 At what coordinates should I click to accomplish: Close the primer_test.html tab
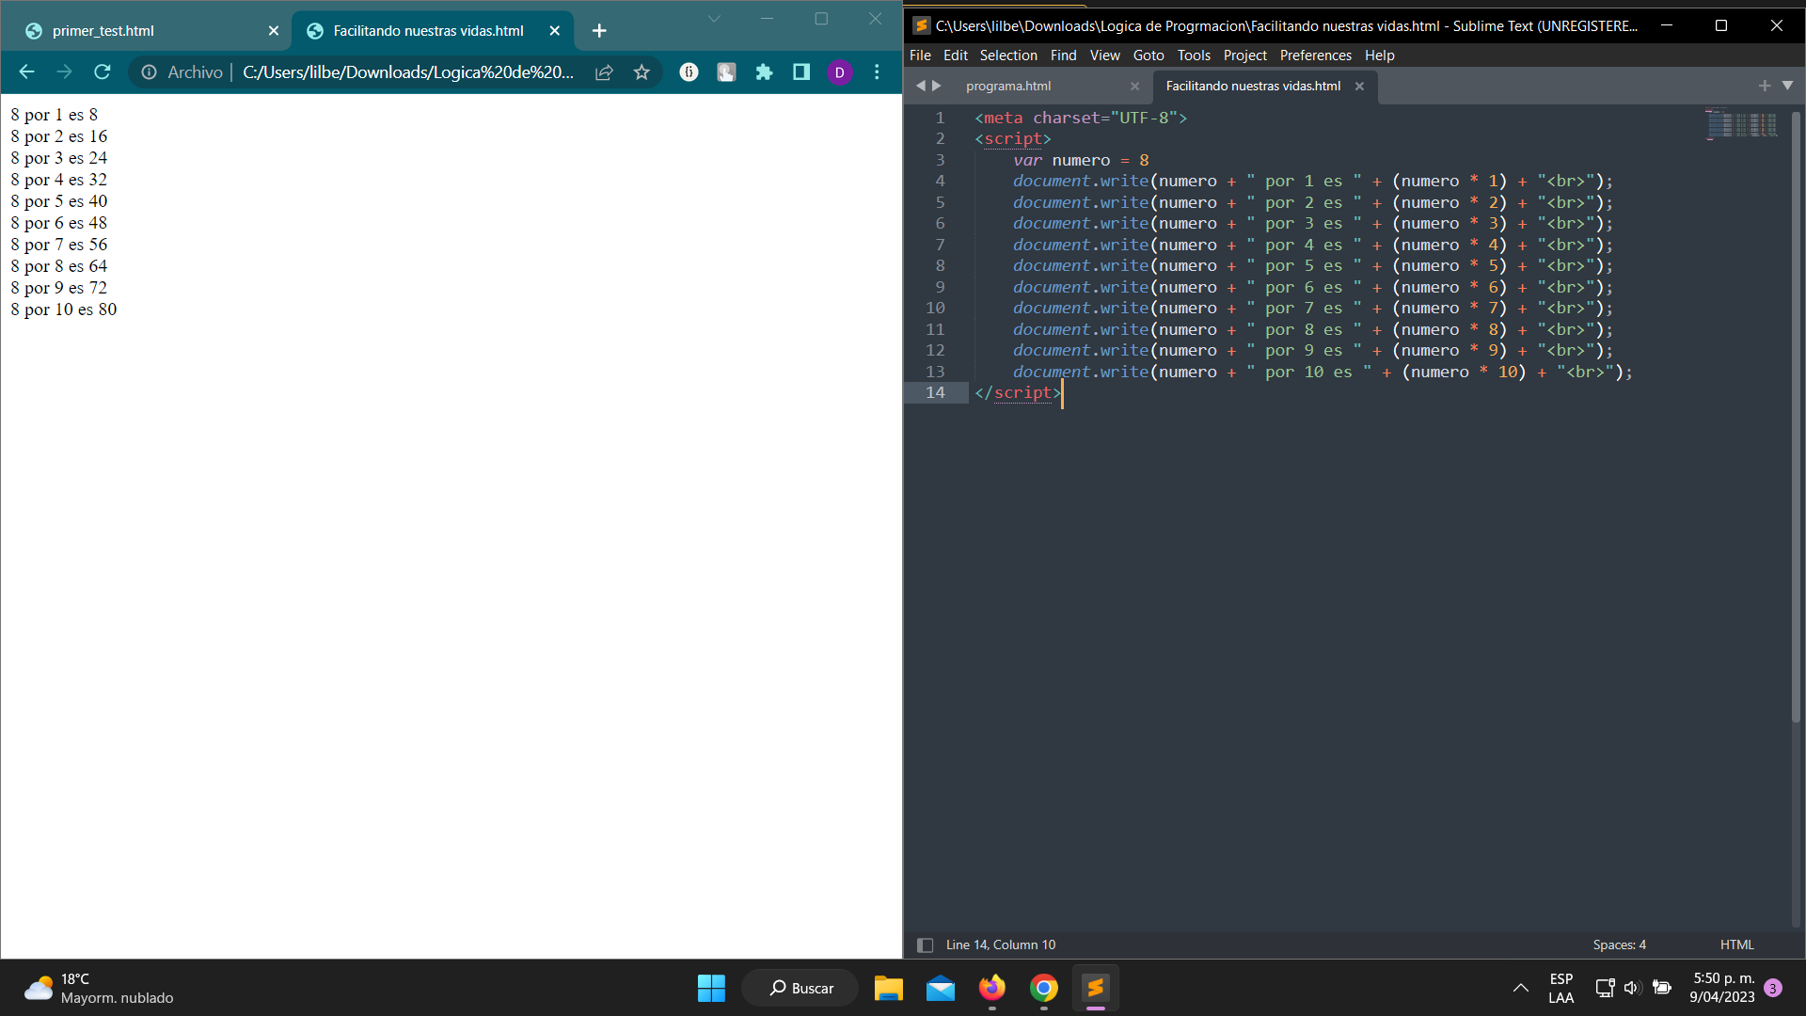(x=274, y=31)
